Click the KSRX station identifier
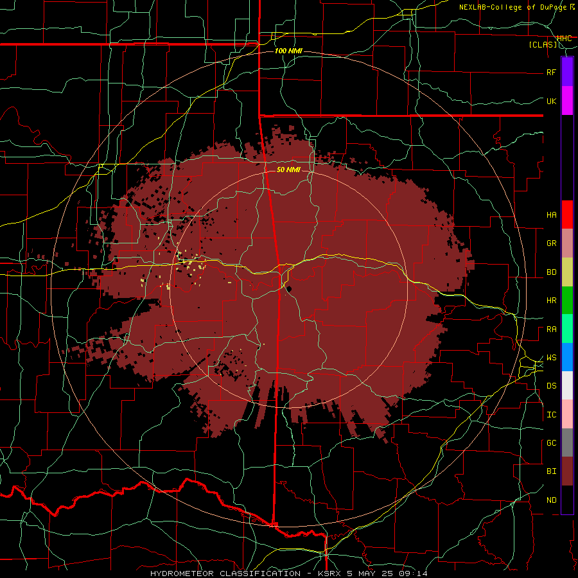Screen dimensions: 578x578 tap(329, 574)
